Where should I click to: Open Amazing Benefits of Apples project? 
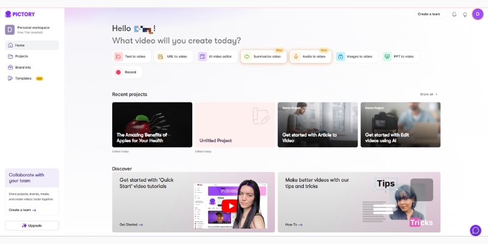152,124
